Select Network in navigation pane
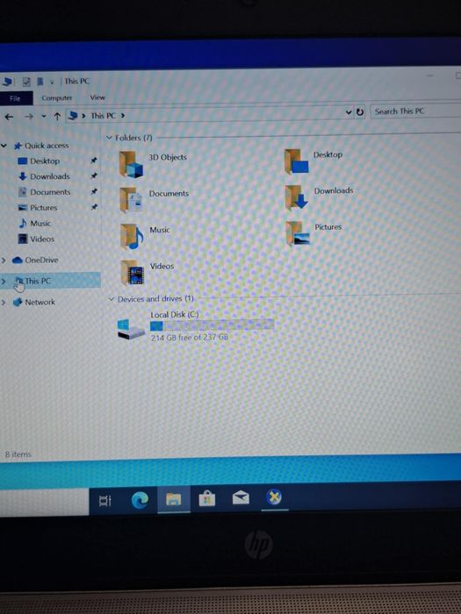 [40, 303]
